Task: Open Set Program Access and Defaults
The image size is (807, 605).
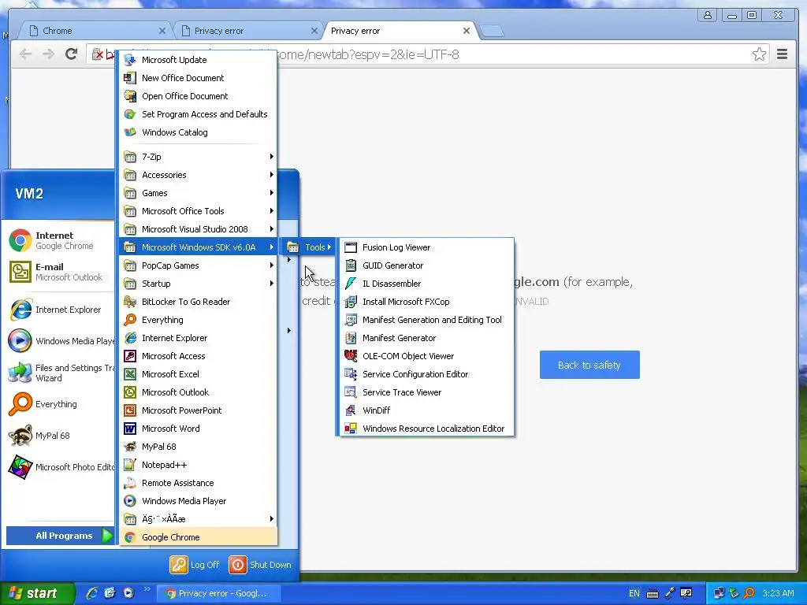Action: (198, 114)
